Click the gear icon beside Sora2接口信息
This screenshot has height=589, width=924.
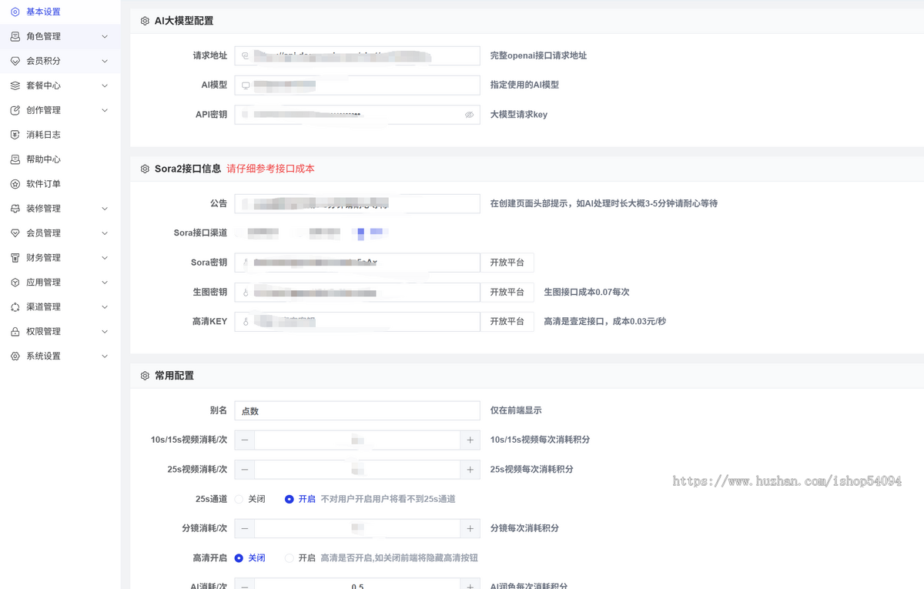point(145,169)
